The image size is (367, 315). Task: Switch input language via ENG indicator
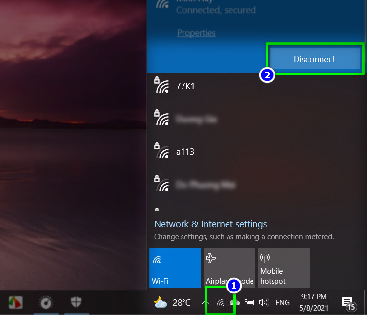click(x=282, y=303)
